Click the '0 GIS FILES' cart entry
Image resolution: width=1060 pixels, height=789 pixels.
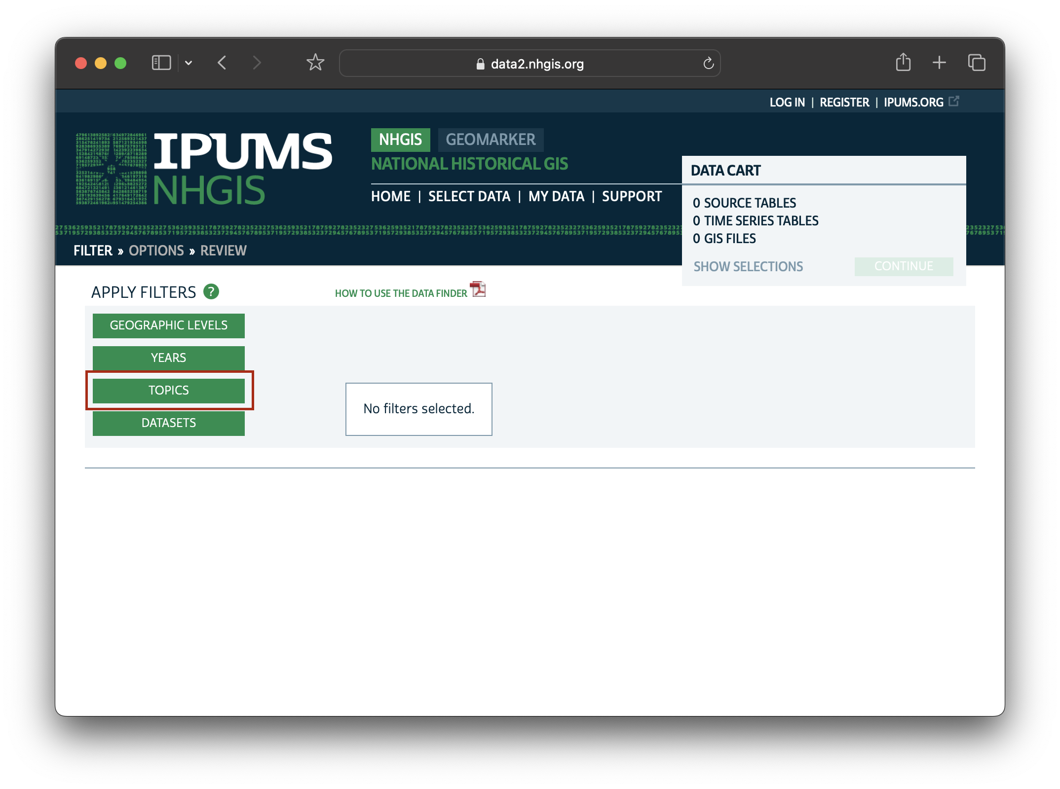pos(724,239)
